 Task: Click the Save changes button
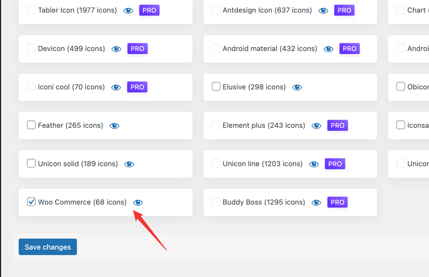[x=48, y=247]
